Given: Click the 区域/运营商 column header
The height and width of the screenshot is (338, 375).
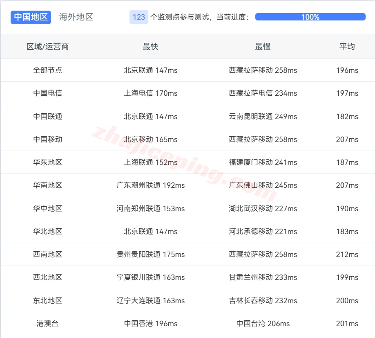Looking at the screenshot, I should (48, 47).
